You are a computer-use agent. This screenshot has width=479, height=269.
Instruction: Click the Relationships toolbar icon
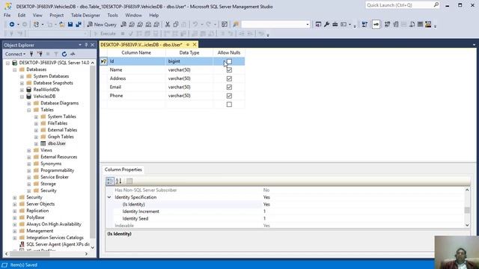point(387,25)
